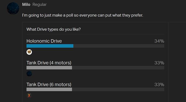The height and width of the screenshot is (102, 186).
Task: Click the orange X voter avatar
Action: click(x=29, y=95)
